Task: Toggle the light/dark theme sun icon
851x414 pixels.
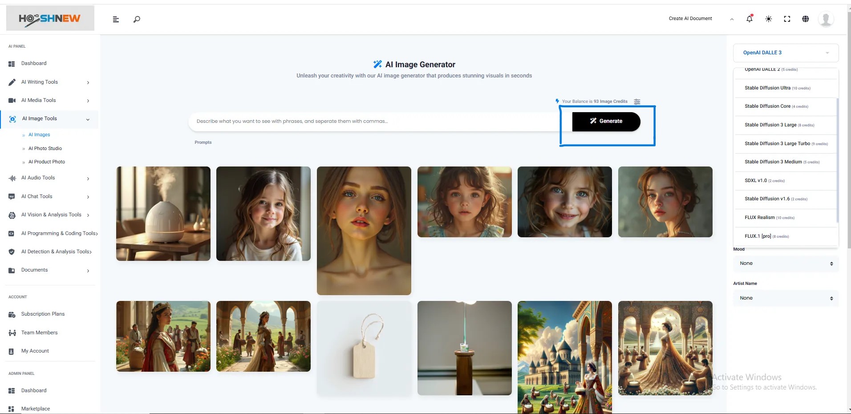Action: [768, 19]
